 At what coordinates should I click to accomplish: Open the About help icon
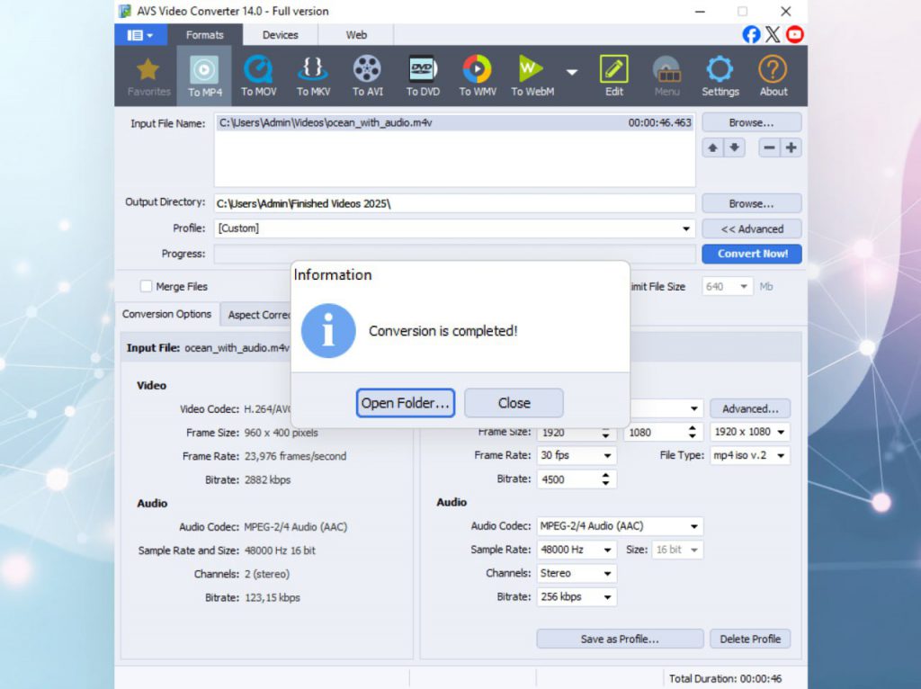coord(773,76)
